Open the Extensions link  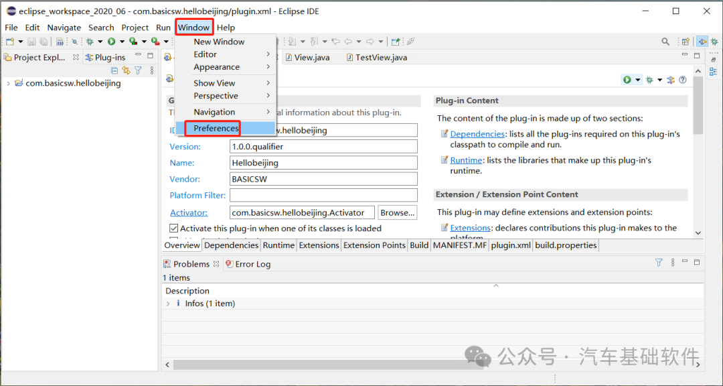(471, 228)
